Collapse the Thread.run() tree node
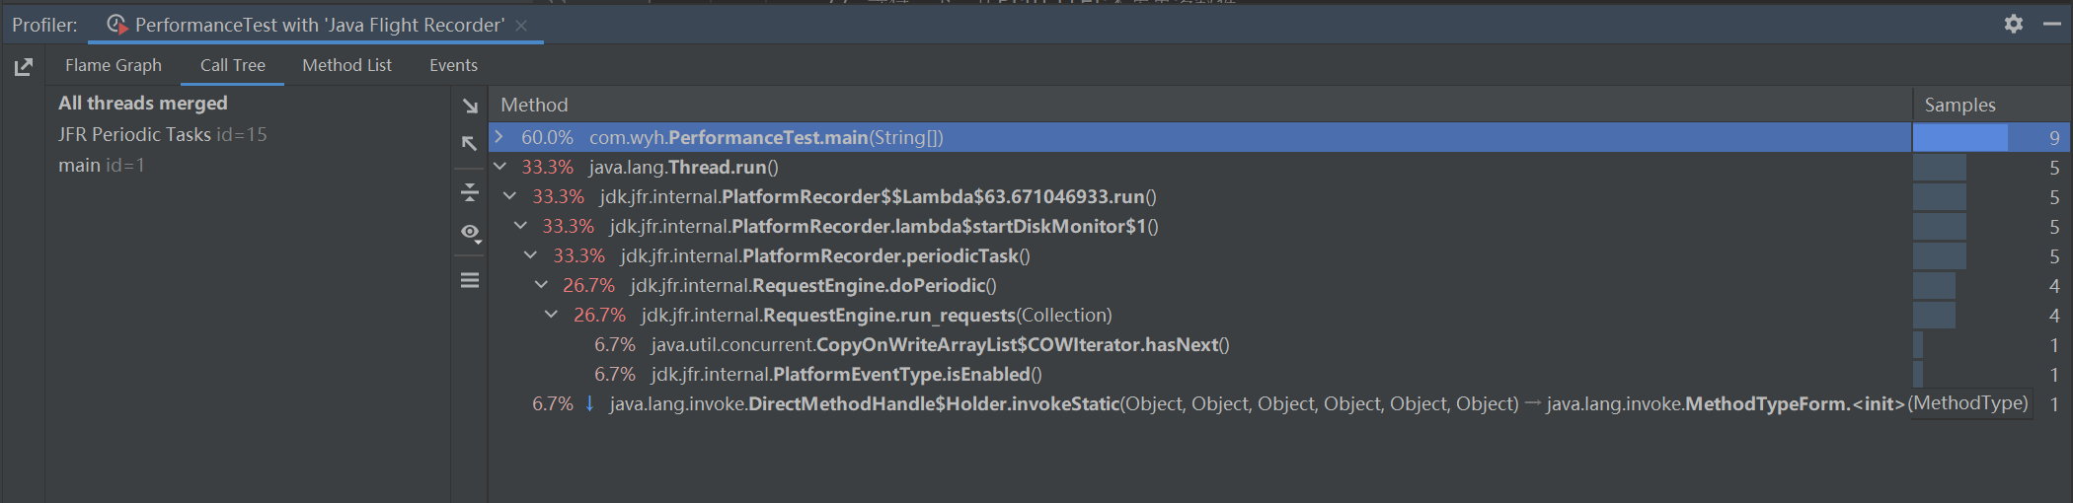The width and height of the screenshot is (2073, 503). tap(499, 167)
